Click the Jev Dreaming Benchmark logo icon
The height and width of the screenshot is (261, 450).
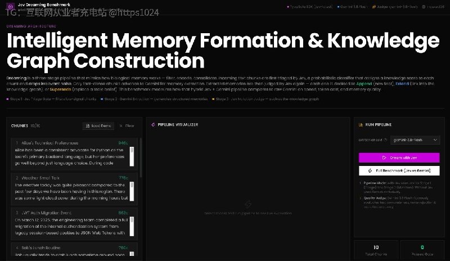pos(11,6)
